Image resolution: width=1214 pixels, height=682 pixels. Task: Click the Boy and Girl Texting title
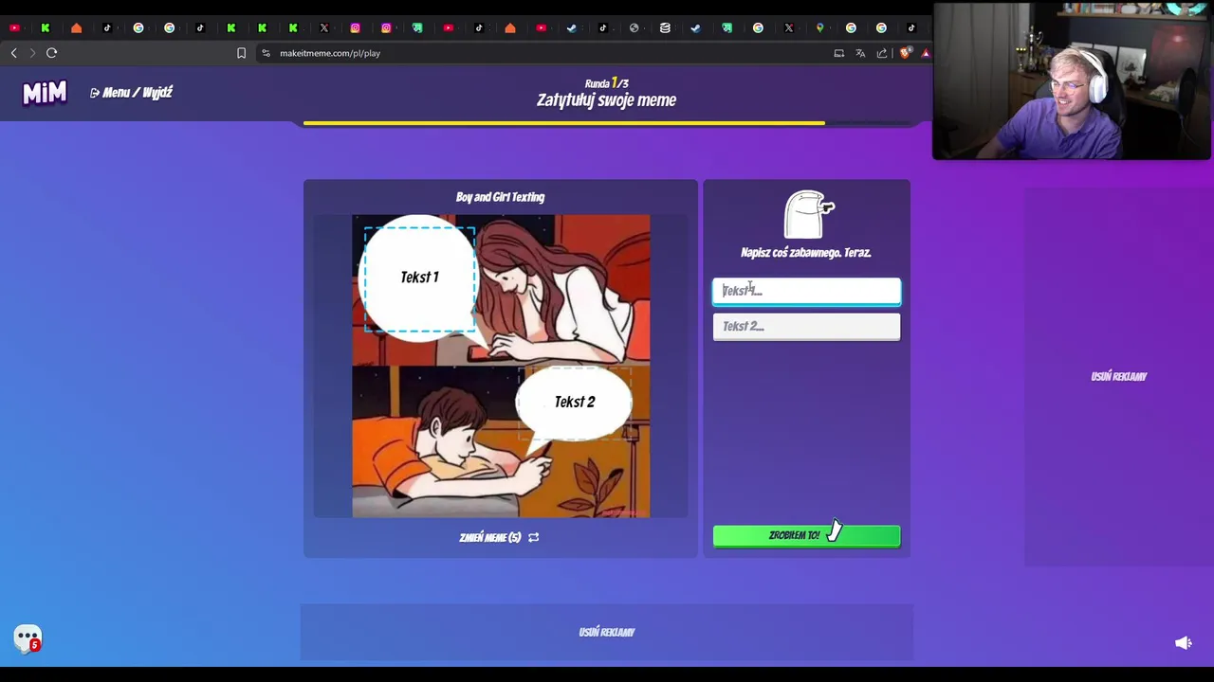[x=500, y=197]
